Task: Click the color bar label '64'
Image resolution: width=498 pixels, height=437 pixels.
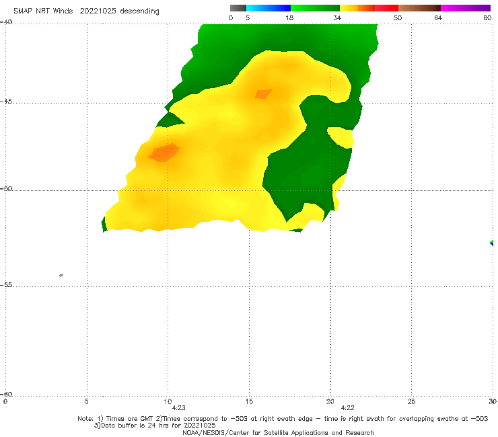Action: tap(438, 17)
